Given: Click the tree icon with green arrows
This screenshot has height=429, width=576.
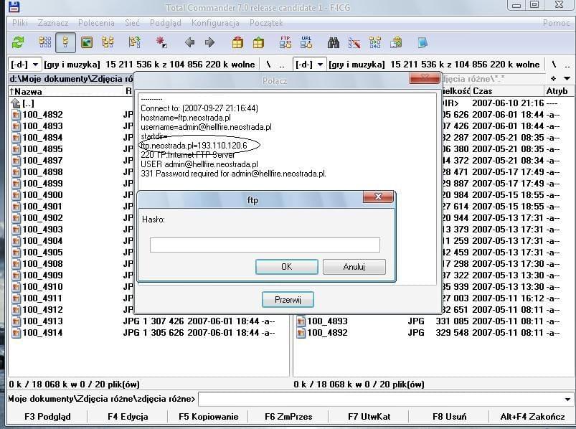Looking at the screenshot, I should pyautogui.click(x=134, y=42).
